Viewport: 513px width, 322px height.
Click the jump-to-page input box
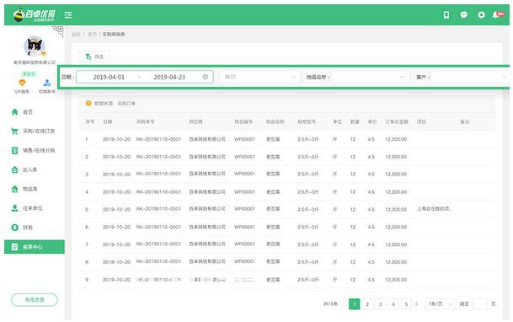[x=480, y=304]
